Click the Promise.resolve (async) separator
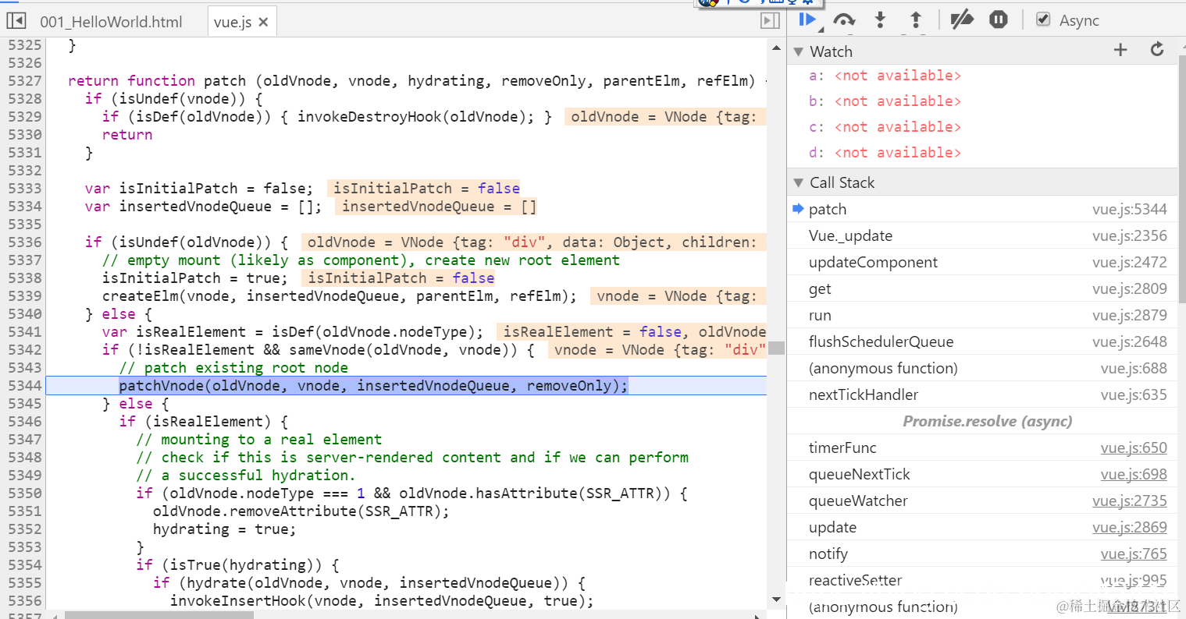 pos(987,421)
